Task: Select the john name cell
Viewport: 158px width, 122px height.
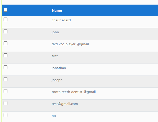Action: [x=55, y=32]
